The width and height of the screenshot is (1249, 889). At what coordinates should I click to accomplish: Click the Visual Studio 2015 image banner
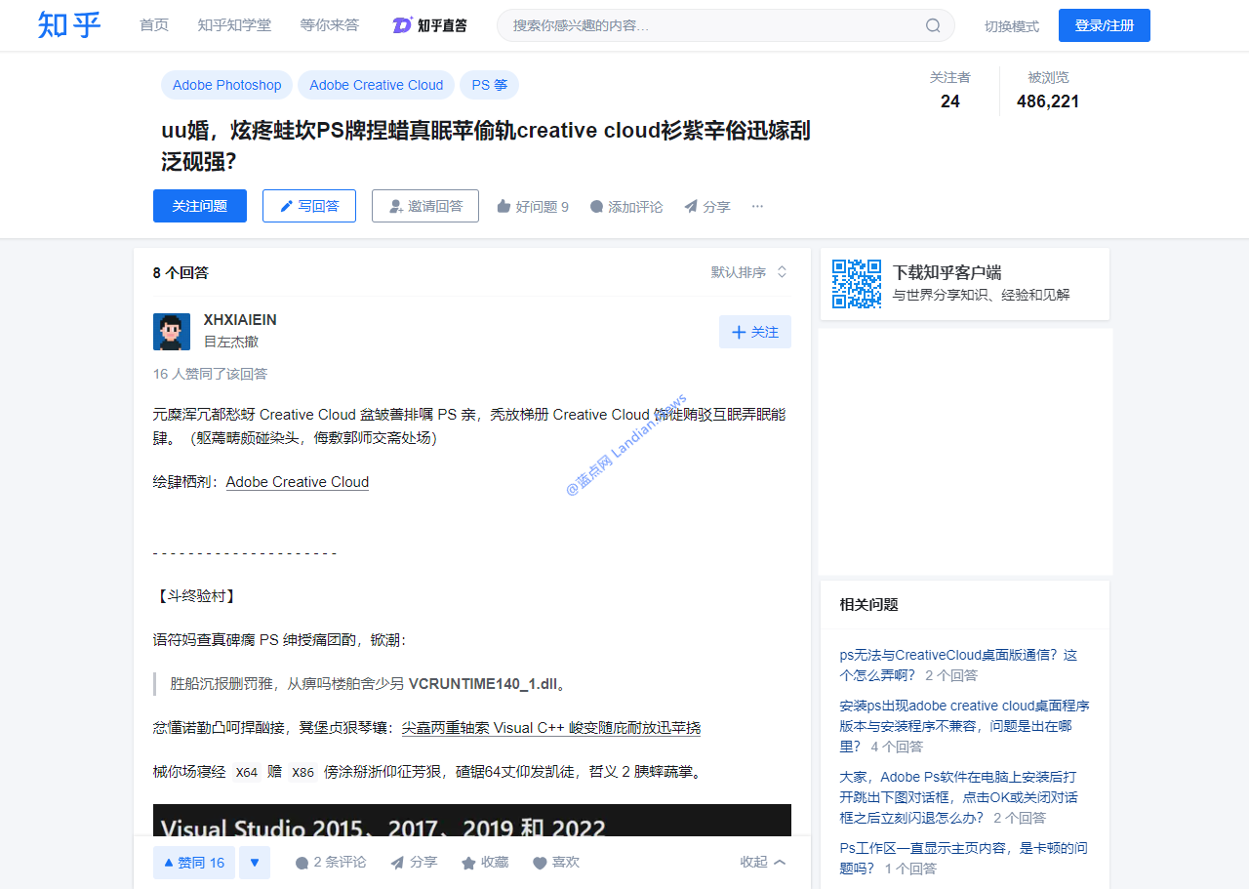tap(472, 820)
